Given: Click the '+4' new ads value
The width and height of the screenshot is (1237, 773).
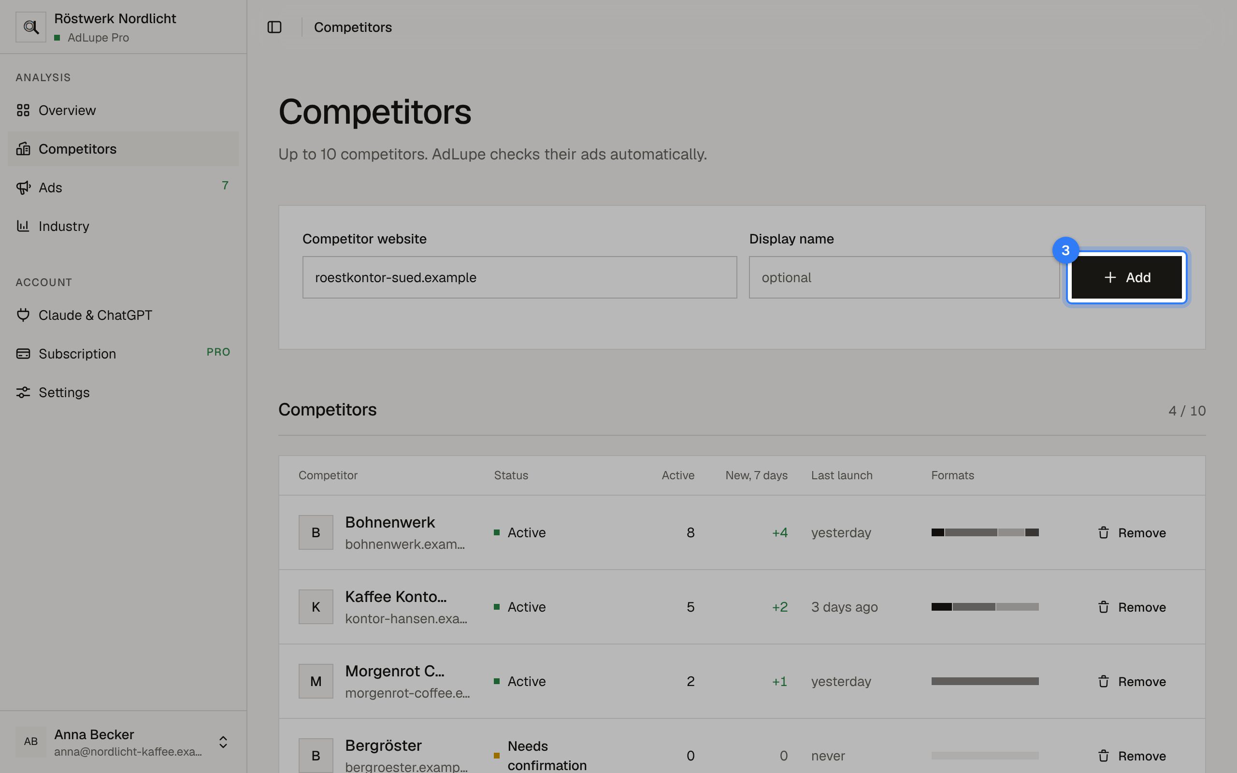Looking at the screenshot, I should tap(779, 532).
